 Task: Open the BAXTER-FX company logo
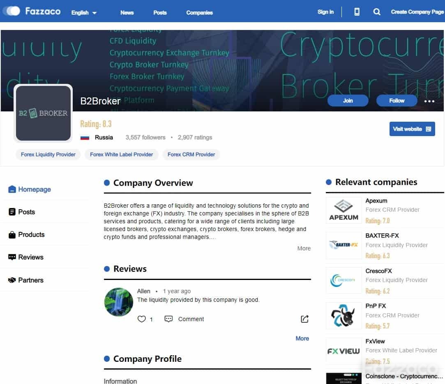tap(344, 245)
